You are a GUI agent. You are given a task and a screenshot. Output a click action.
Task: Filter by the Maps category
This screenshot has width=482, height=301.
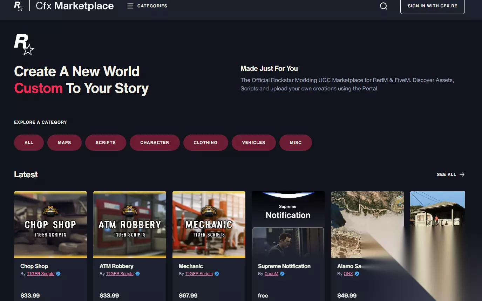(65, 143)
